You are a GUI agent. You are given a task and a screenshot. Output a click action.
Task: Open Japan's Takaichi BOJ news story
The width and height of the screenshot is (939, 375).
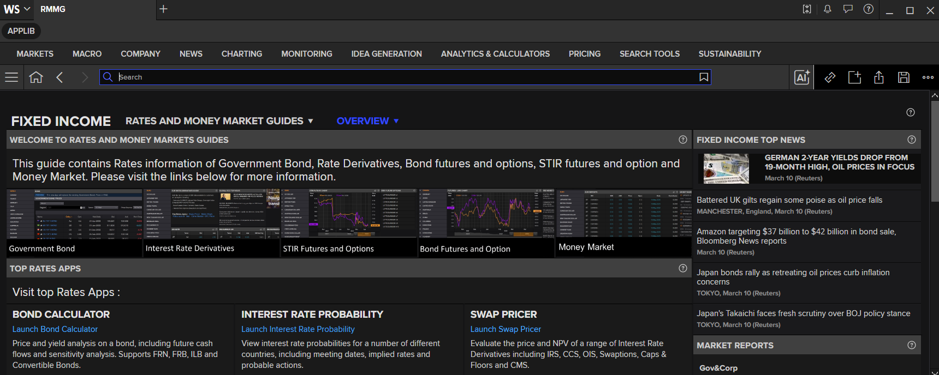804,313
